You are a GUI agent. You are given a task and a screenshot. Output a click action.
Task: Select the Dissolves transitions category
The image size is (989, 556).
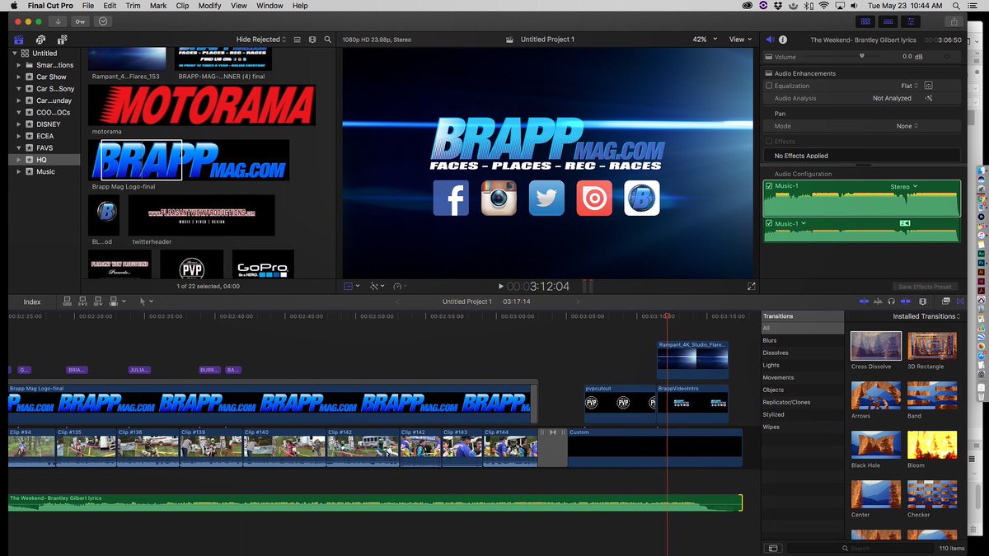802,353
